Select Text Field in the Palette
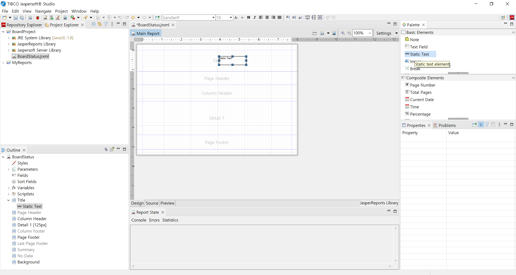516x275 pixels. coord(416,47)
